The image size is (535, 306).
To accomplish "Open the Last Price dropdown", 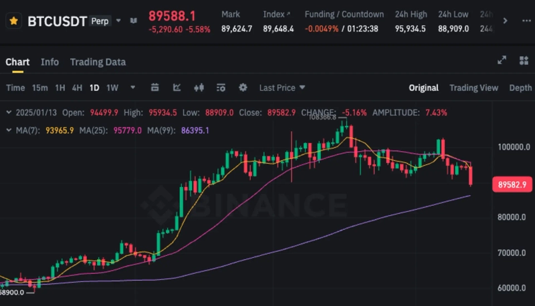I will point(282,88).
